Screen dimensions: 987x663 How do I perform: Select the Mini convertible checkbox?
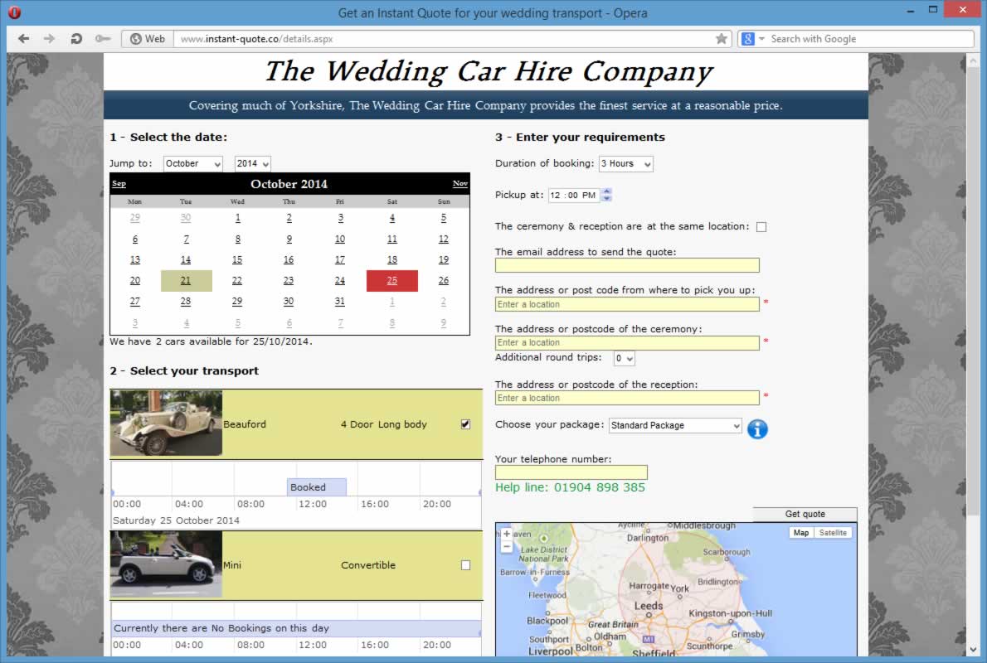[x=465, y=565]
